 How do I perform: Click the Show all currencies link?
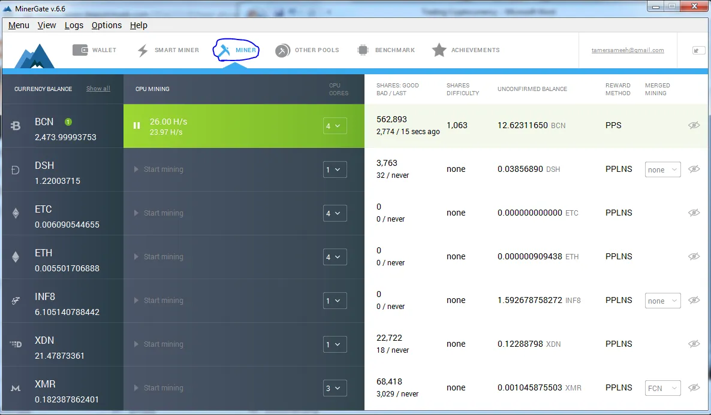click(98, 89)
